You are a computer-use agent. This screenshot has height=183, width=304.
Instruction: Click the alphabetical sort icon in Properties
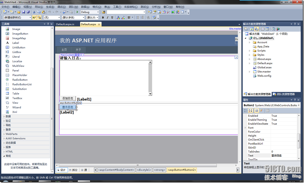coord(250,111)
